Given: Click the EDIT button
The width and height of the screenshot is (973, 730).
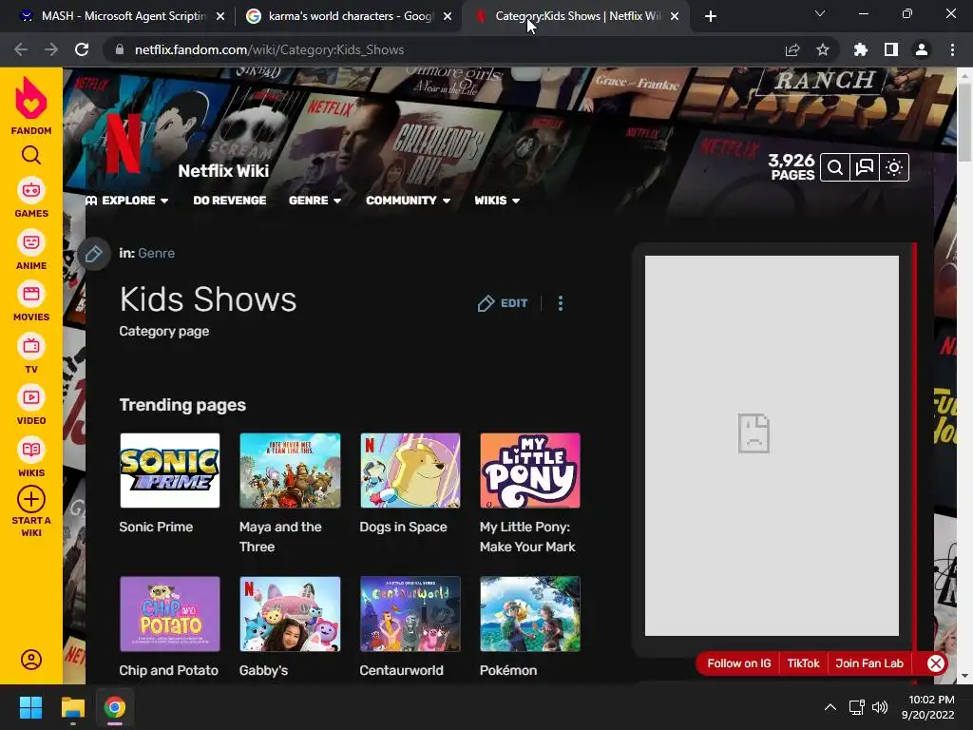Looking at the screenshot, I should pyautogui.click(x=503, y=303).
